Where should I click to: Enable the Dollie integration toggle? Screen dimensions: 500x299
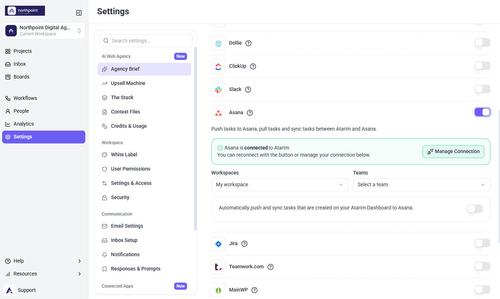pyautogui.click(x=483, y=43)
